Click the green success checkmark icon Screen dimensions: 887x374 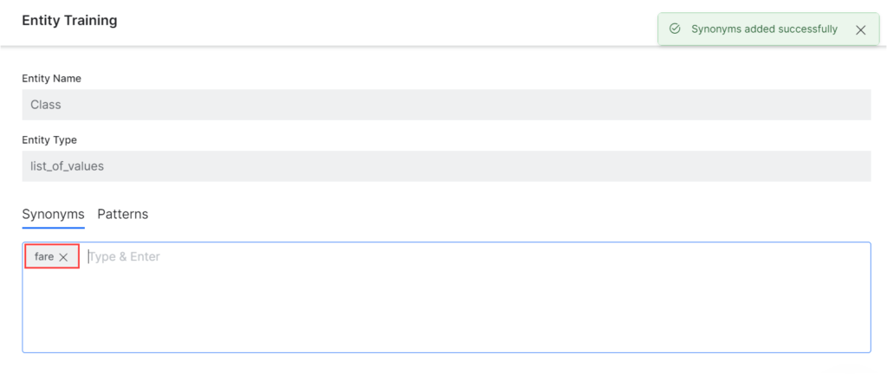(x=675, y=29)
